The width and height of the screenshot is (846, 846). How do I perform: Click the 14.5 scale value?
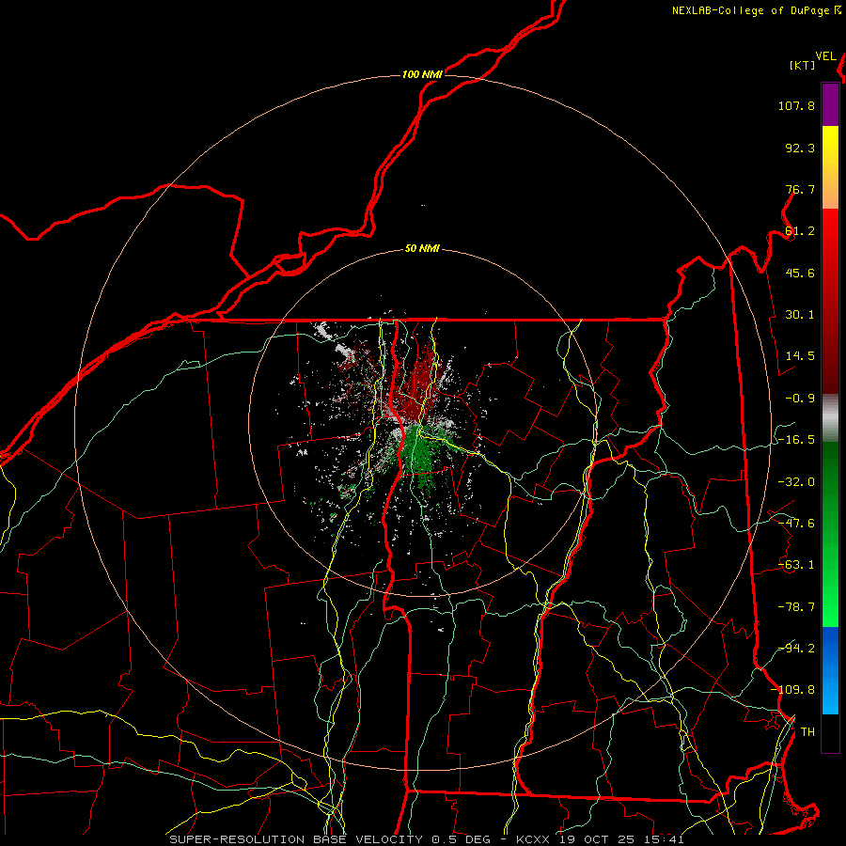pyautogui.click(x=800, y=356)
